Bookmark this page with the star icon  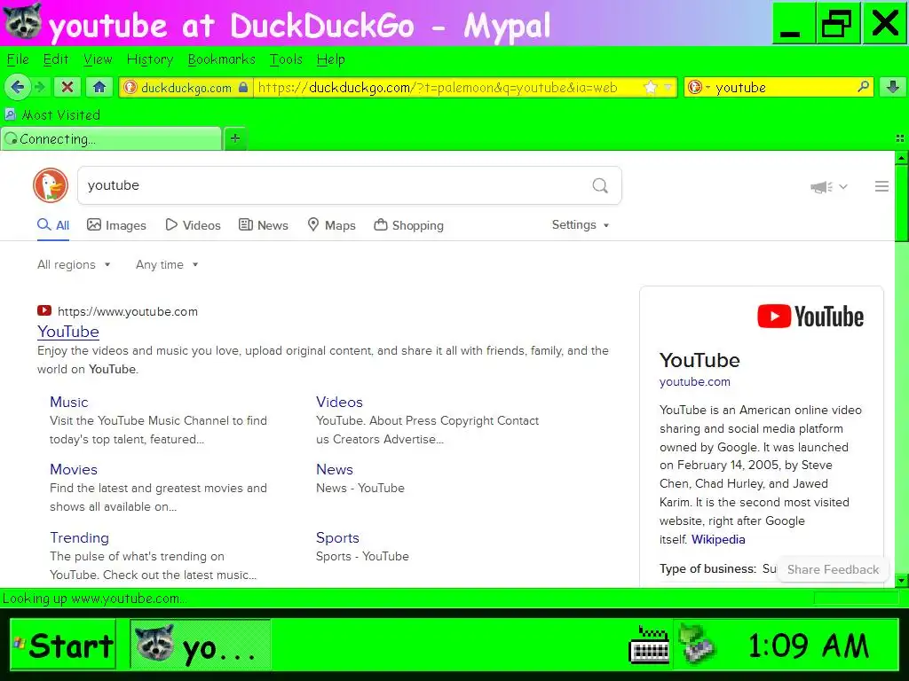click(x=651, y=88)
